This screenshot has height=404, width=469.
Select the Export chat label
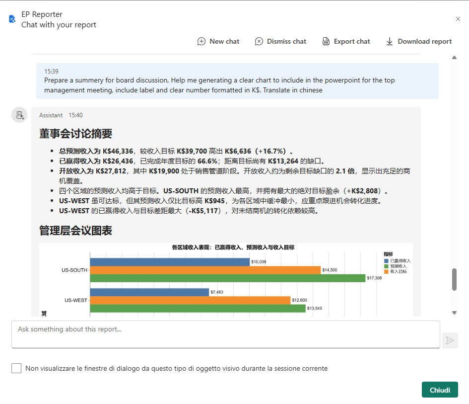click(x=352, y=41)
